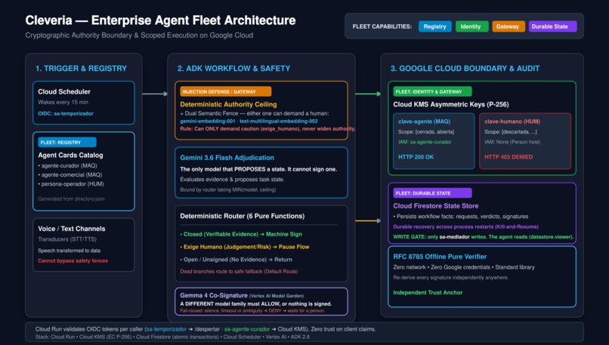Click clave-humano (HUM) key label

(512, 122)
